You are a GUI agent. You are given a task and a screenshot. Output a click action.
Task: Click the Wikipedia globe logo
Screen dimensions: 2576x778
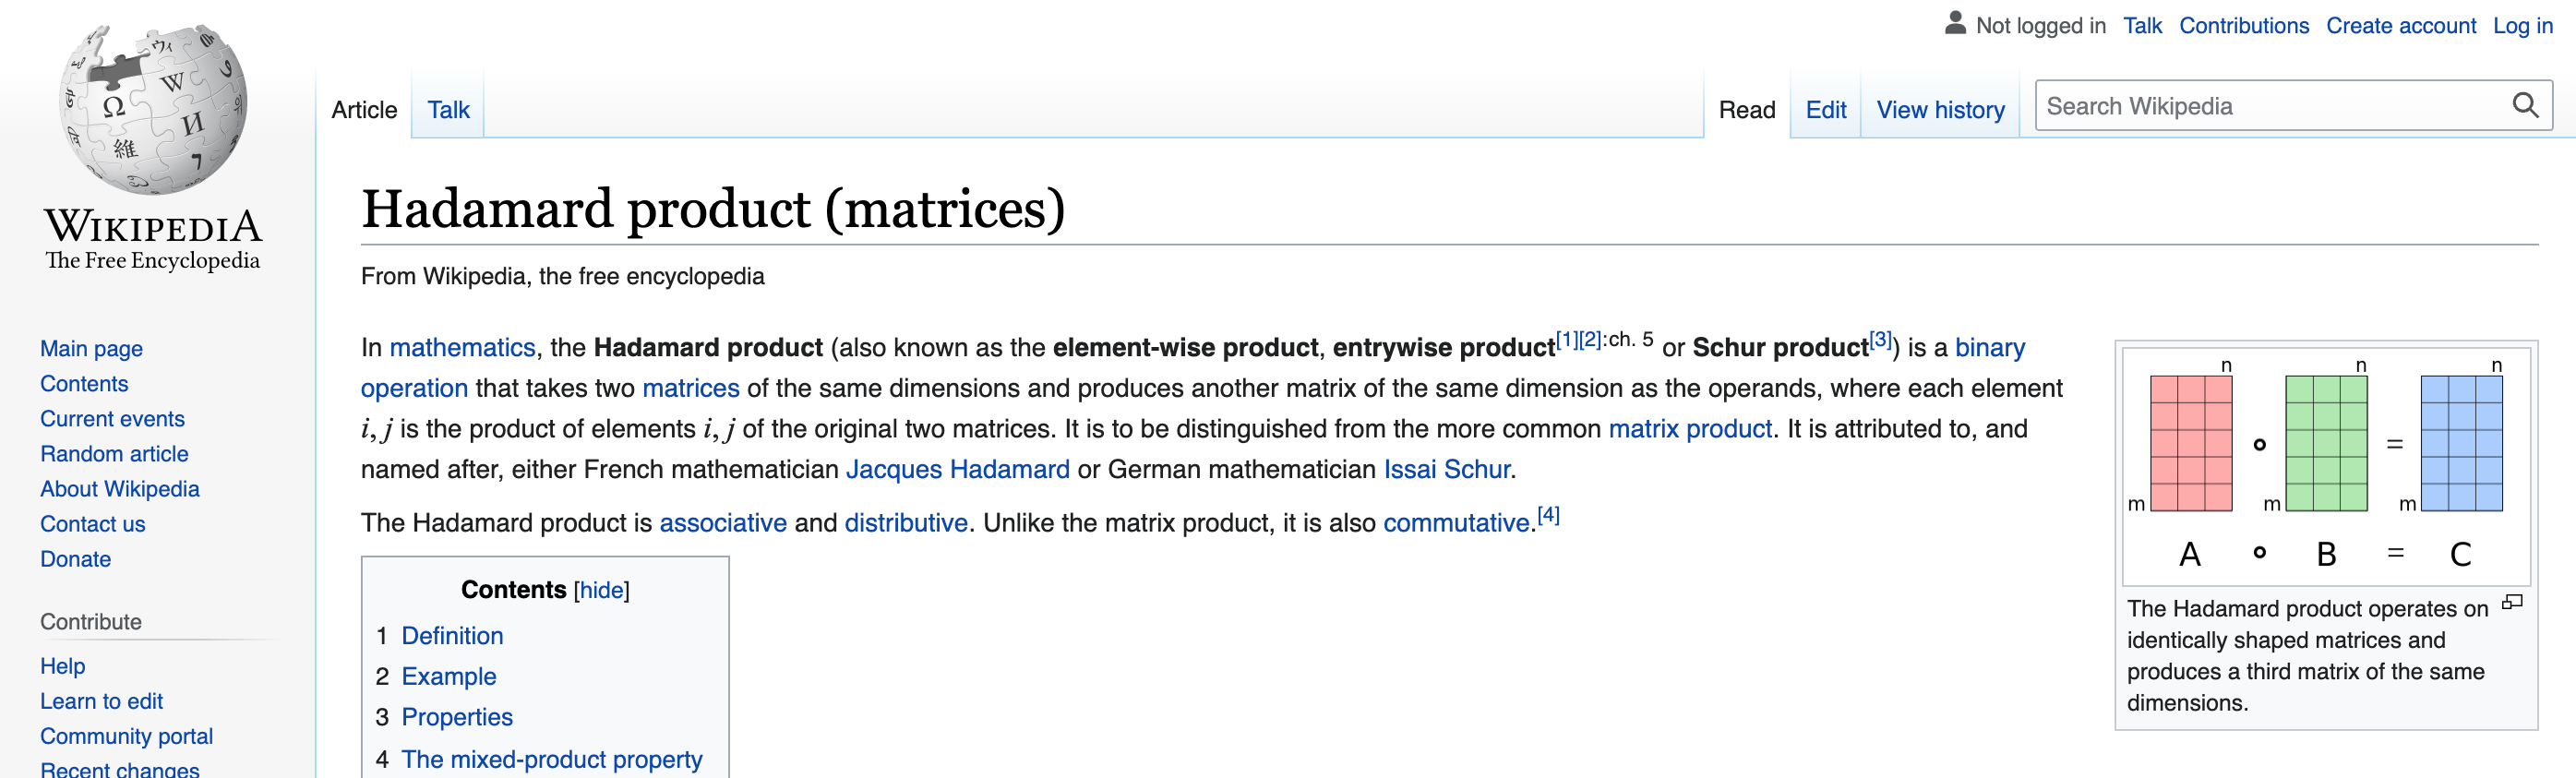click(153, 108)
